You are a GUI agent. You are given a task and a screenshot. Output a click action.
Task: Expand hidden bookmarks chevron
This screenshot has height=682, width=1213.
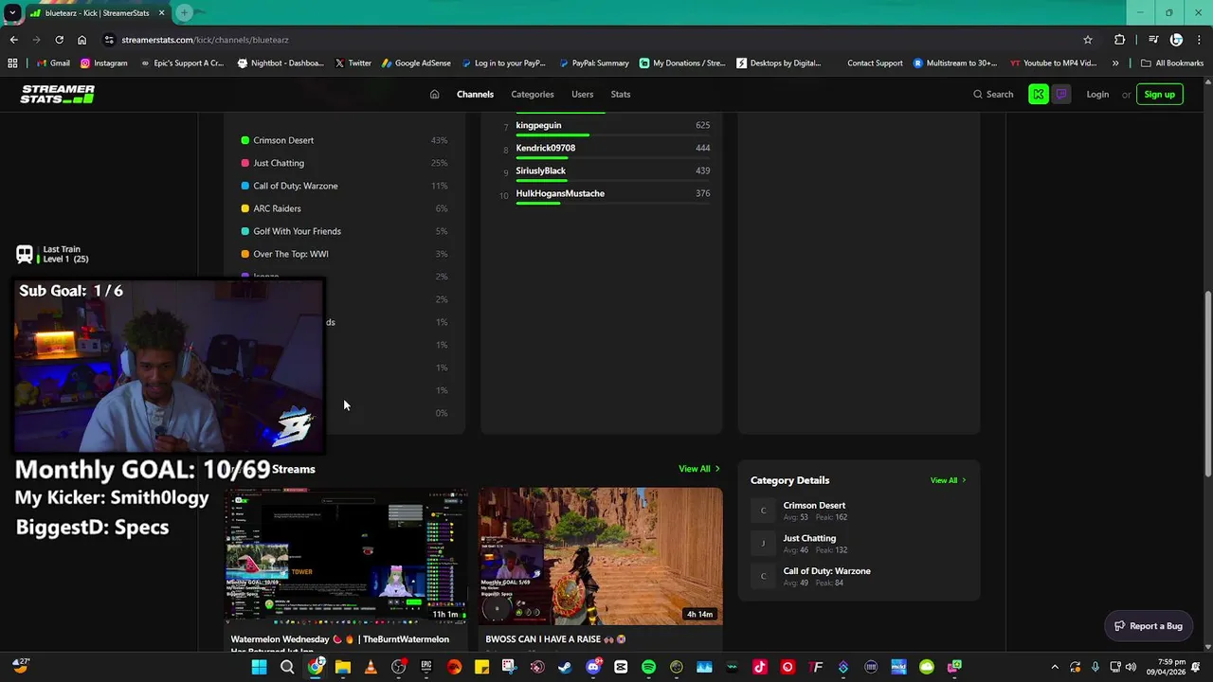point(1115,63)
